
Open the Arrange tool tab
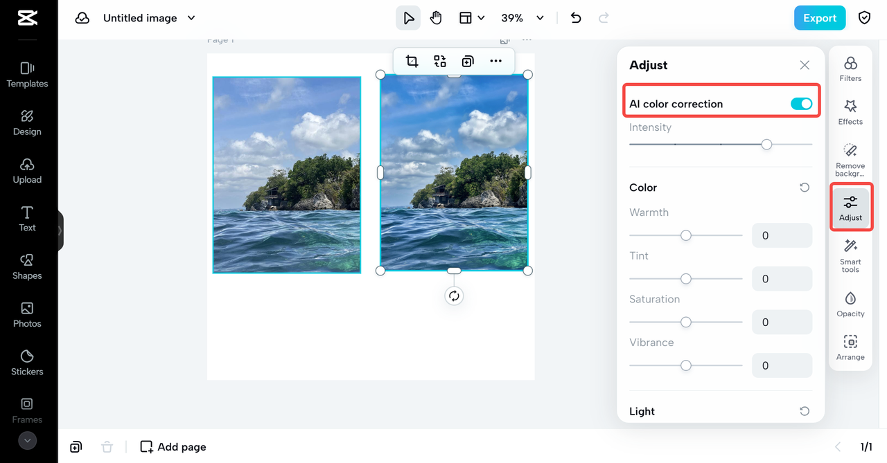pyautogui.click(x=850, y=348)
